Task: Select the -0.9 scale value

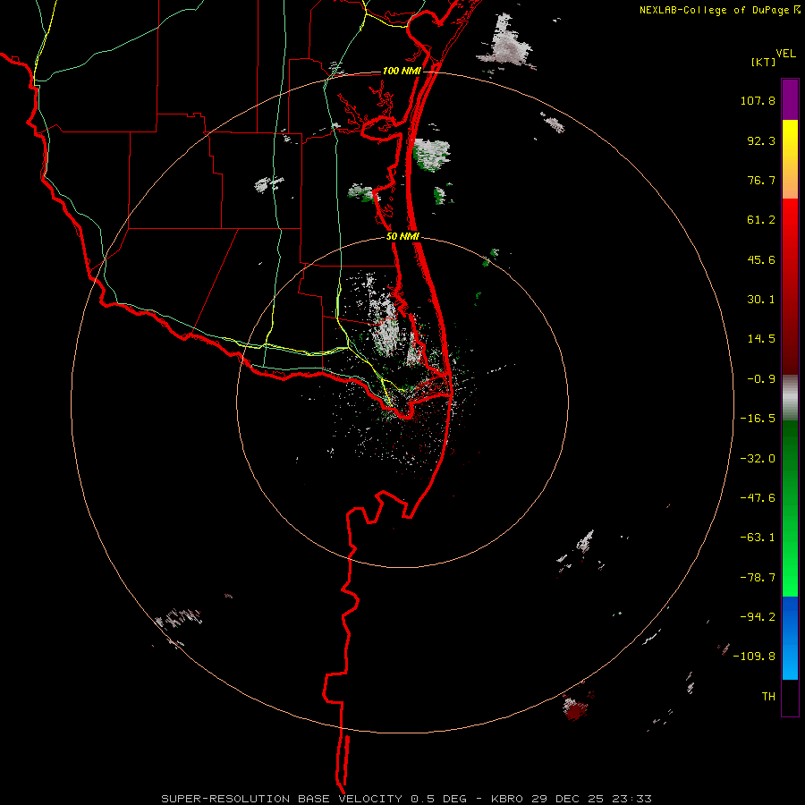Action: 761,379
